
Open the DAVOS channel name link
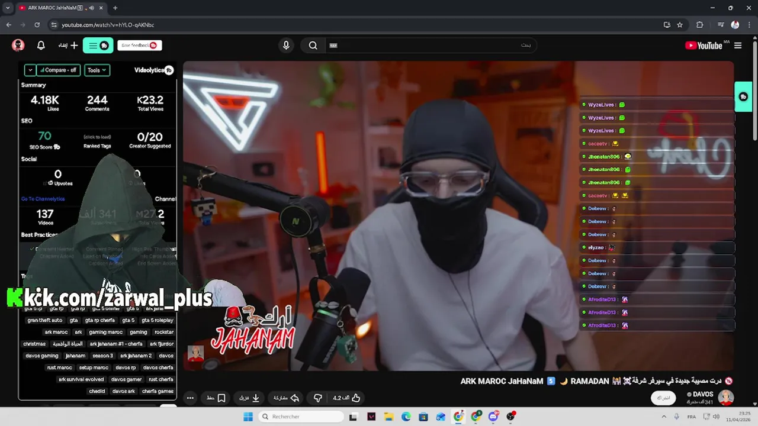click(x=703, y=394)
